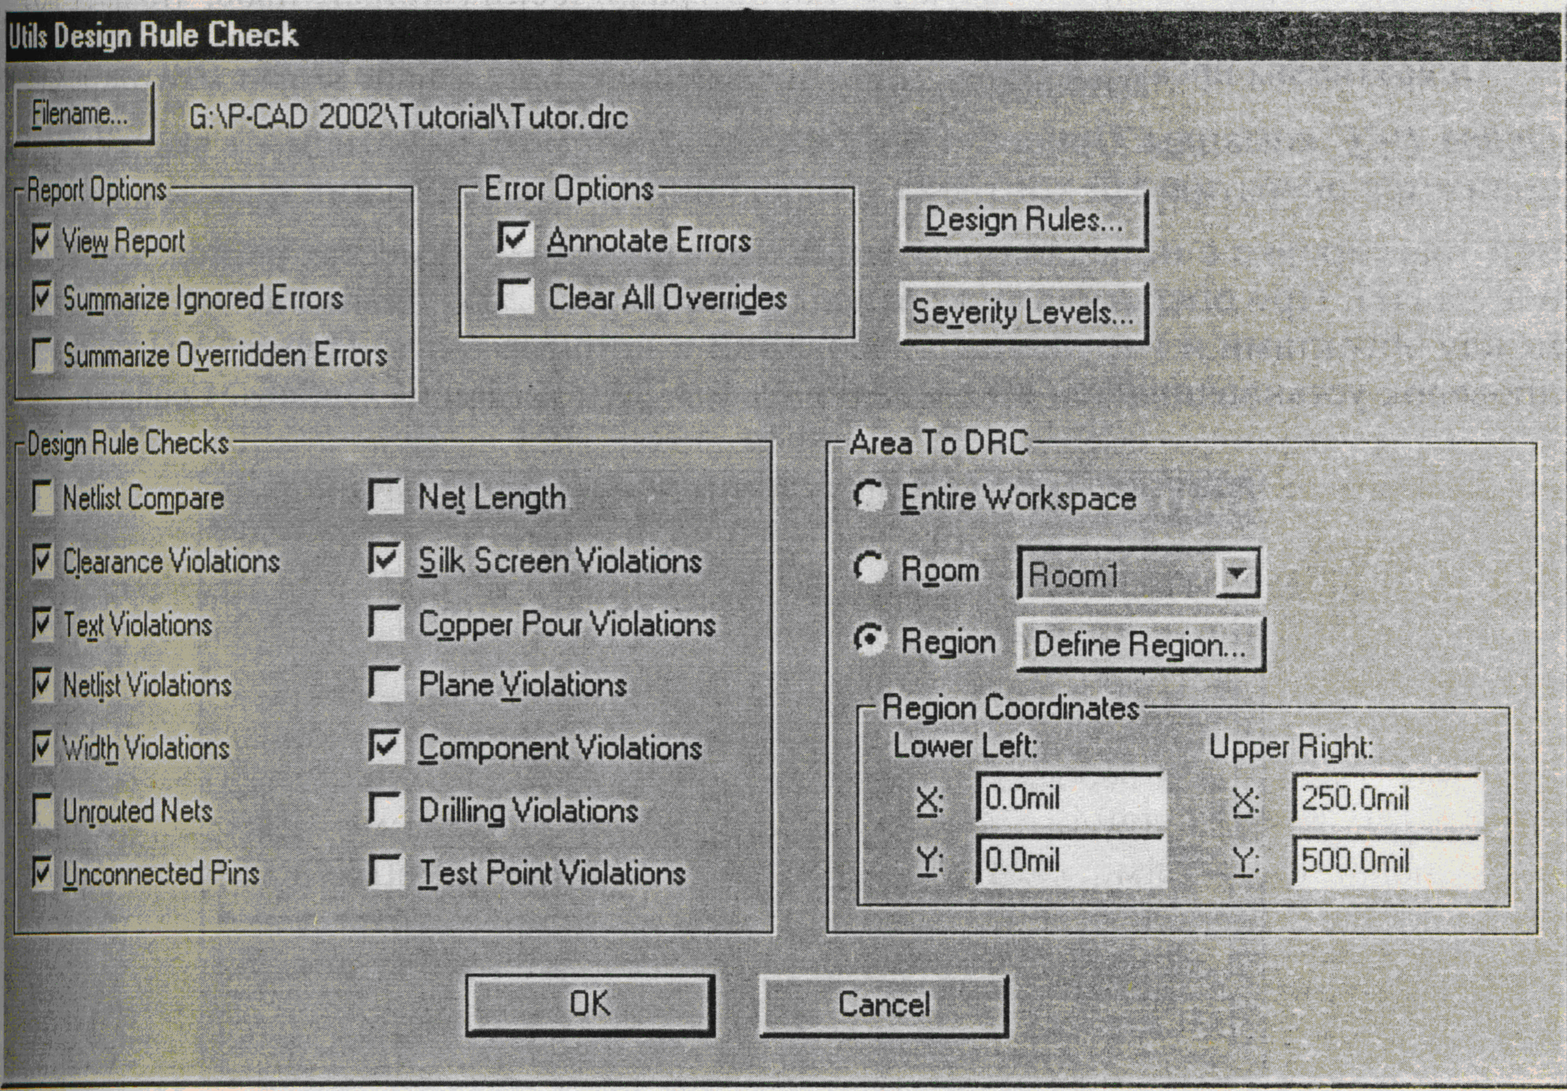This screenshot has height=1091, width=1567.
Task: Enable Copper Pour Violations check
Action: (386, 622)
